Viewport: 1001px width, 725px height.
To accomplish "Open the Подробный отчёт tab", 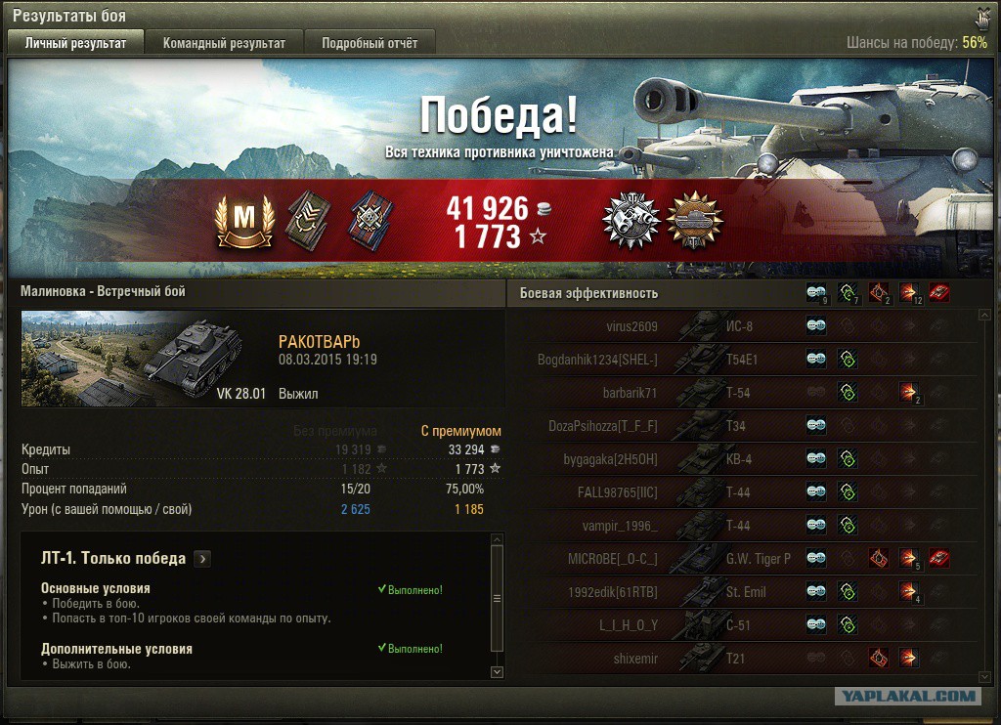I will pos(370,43).
